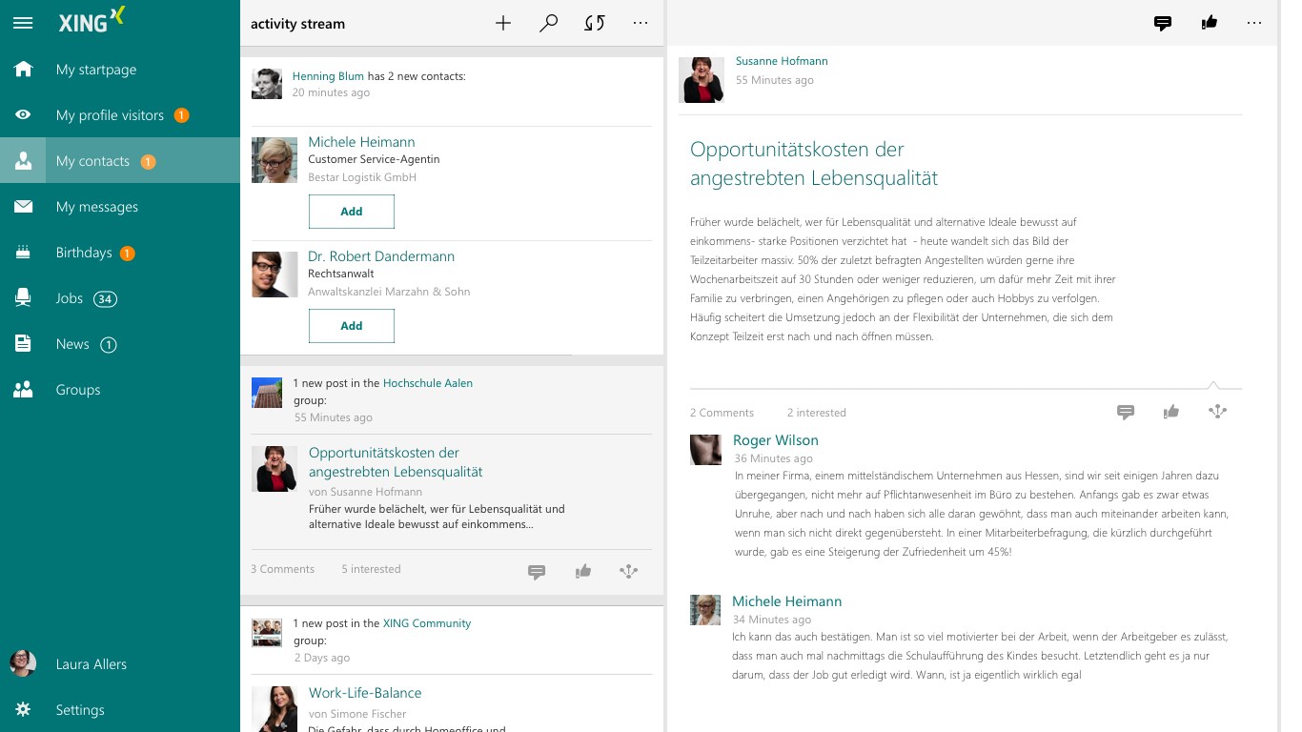Expand options under the stream post icons

tap(628, 571)
